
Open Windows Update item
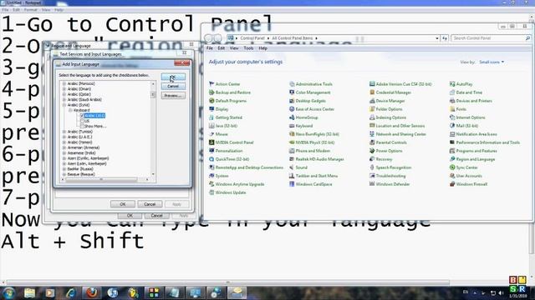tap(227, 192)
